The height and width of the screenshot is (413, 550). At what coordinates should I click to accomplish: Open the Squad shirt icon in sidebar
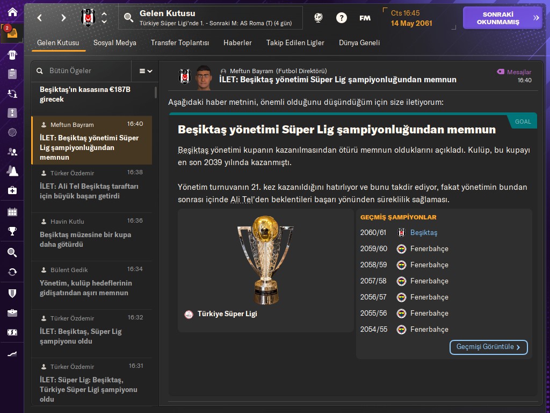tap(12, 55)
